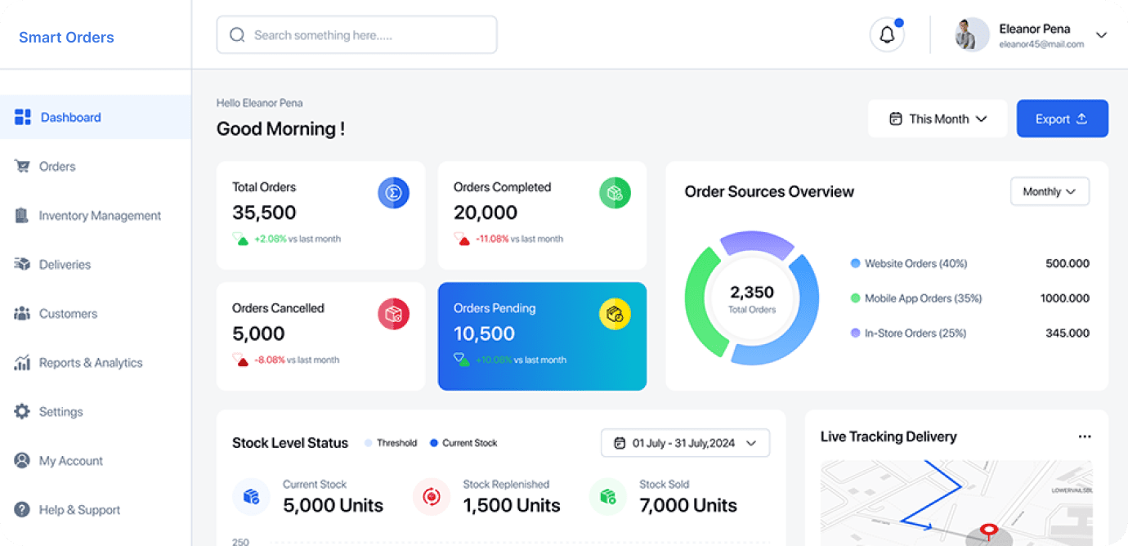This screenshot has height=546, width=1128.
Task: Click the notification bell icon
Action: [887, 35]
